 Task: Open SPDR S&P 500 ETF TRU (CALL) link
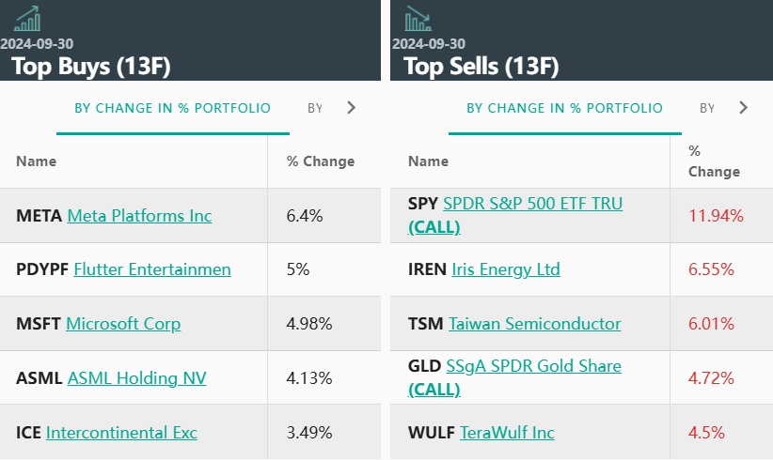click(532, 204)
